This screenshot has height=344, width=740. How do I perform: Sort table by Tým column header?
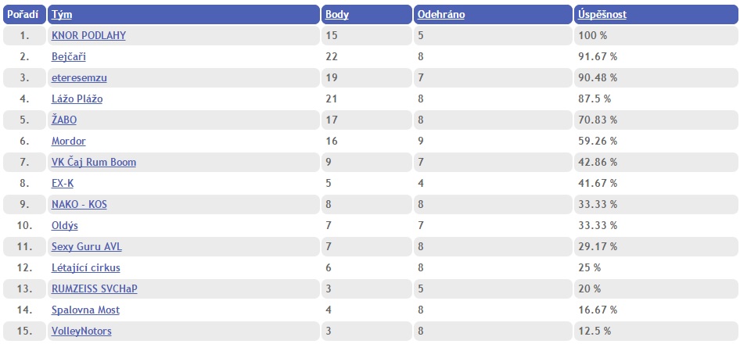point(62,15)
